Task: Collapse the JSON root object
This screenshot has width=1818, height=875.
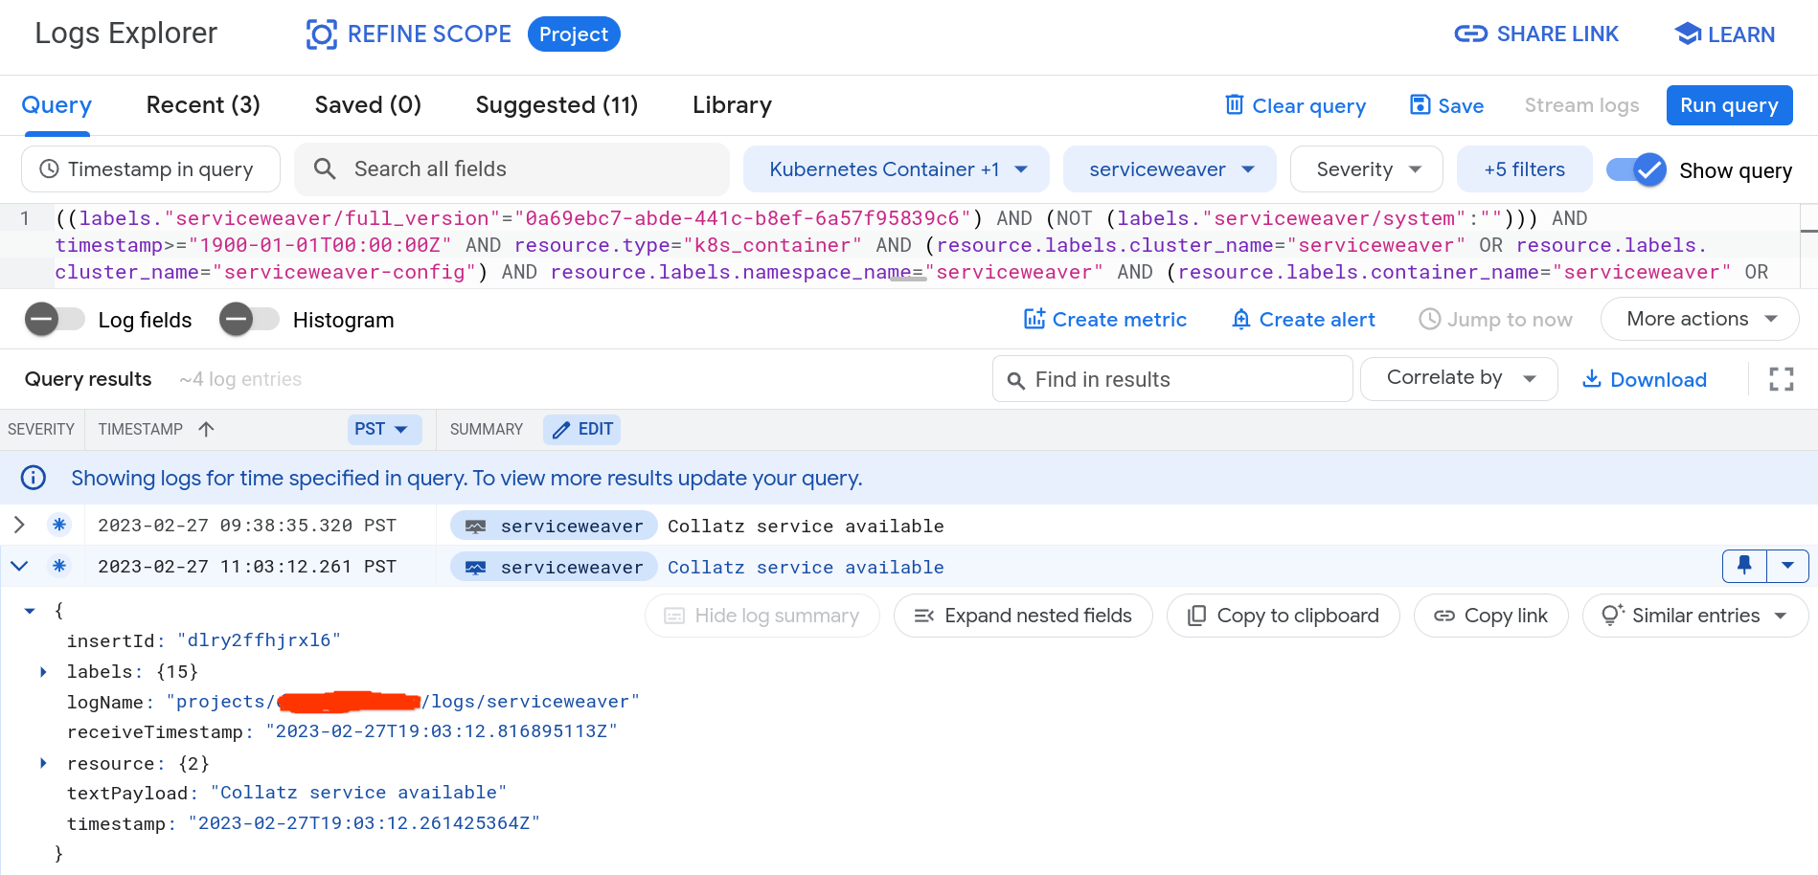Action: coord(30,611)
